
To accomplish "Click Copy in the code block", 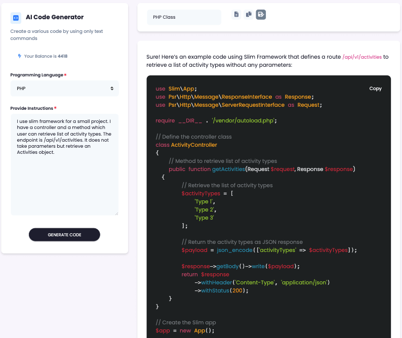I will click(375, 89).
